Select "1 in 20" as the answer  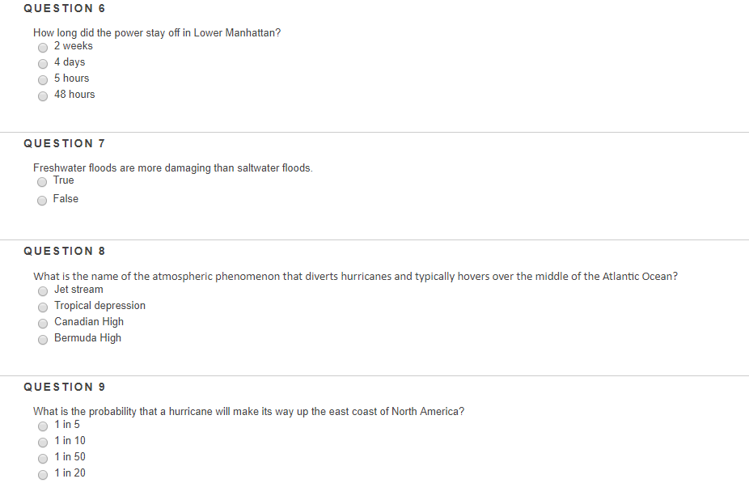click(x=43, y=475)
